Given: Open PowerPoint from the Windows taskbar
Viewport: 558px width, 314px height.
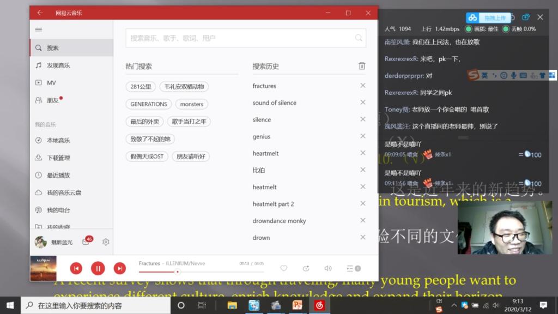Looking at the screenshot, I should [x=297, y=305].
